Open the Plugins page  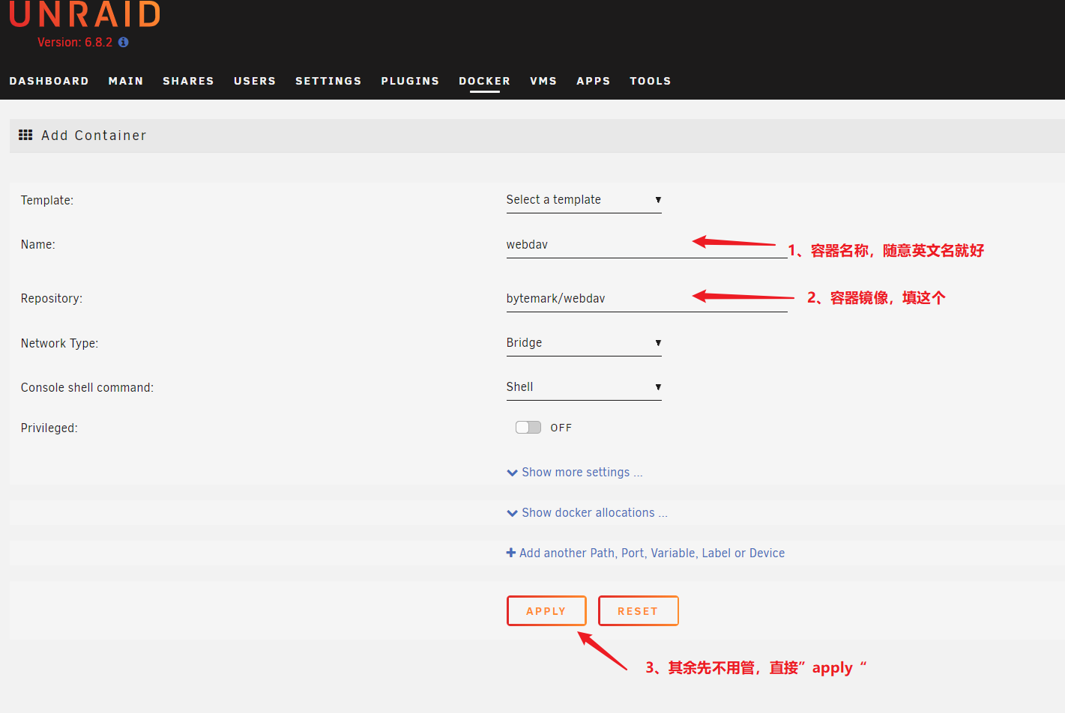pos(410,81)
